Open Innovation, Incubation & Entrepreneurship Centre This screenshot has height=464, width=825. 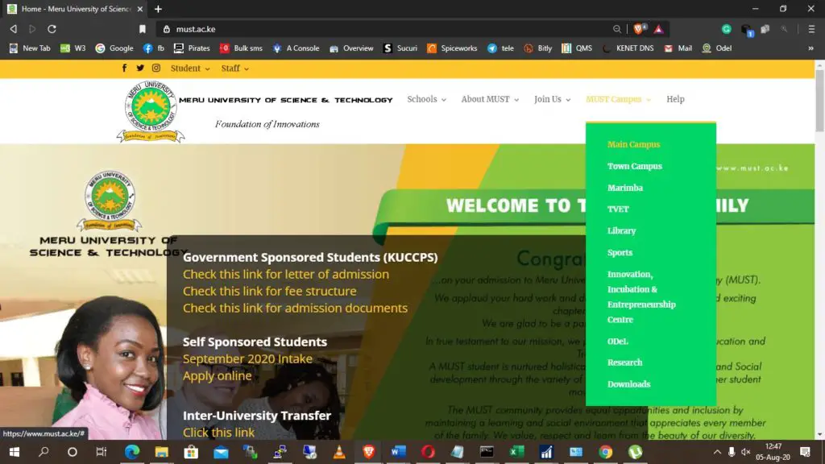641,296
